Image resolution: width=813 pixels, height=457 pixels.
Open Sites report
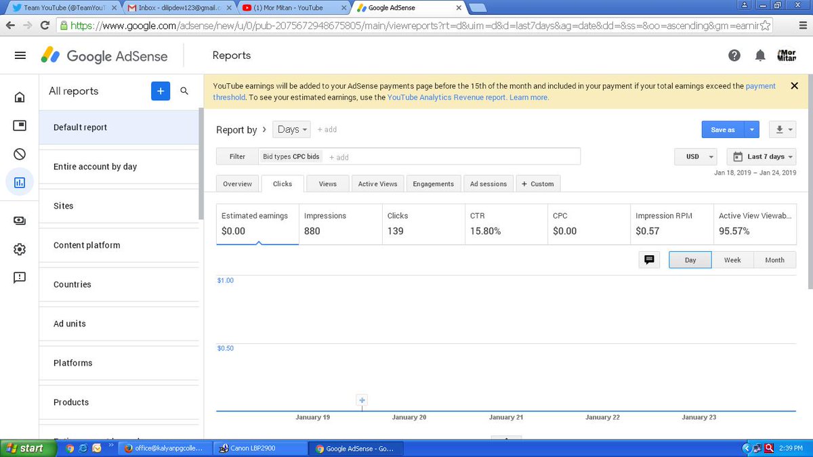point(119,206)
